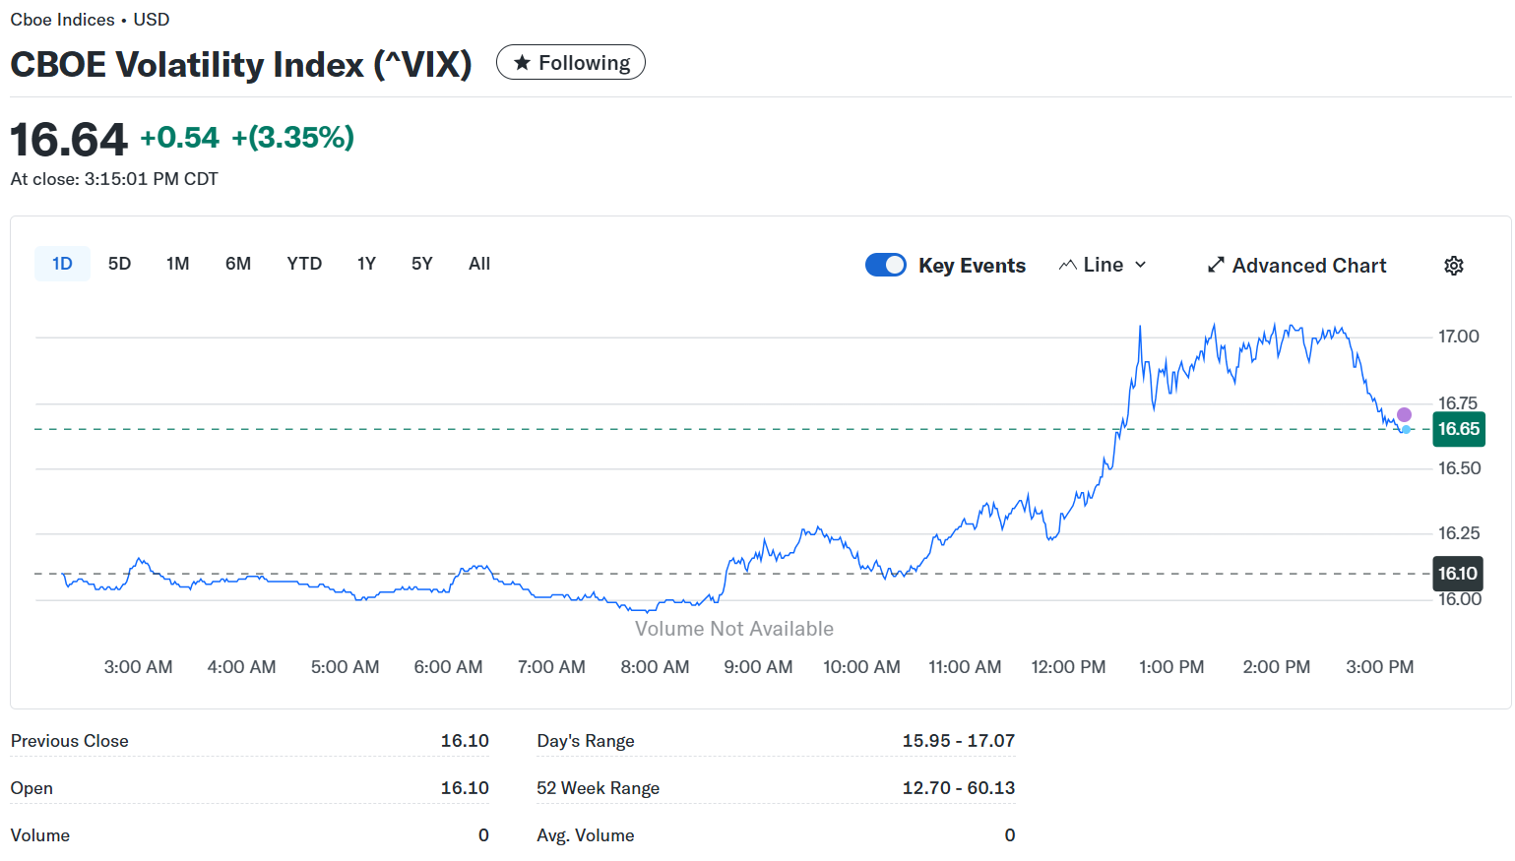Click the line chart type icon
Viewport: 1515px width, 861px height.
tap(1067, 266)
